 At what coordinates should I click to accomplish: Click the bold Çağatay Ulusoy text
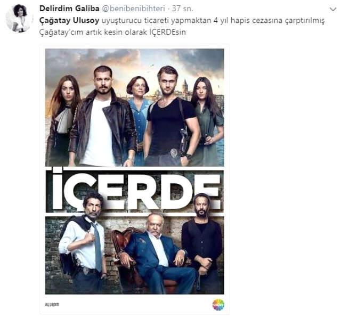[x=69, y=20]
